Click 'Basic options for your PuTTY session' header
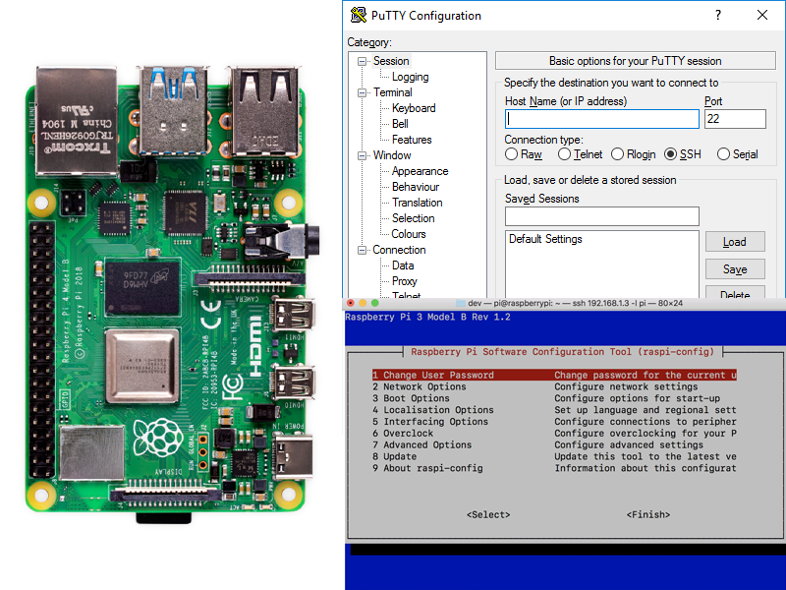786x590 pixels. tap(635, 61)
